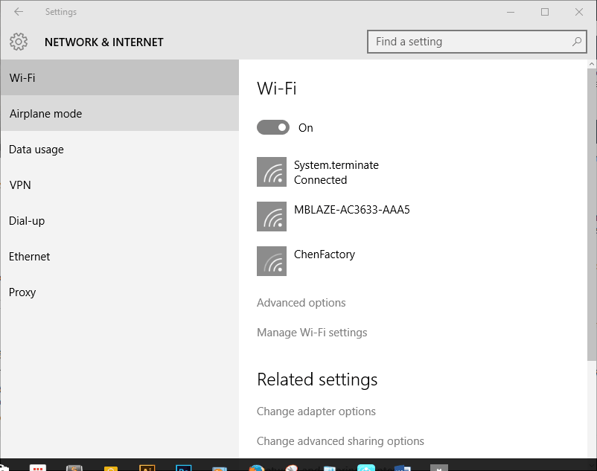Turn off the Wi-Fi toggle switch

[273, 128]
